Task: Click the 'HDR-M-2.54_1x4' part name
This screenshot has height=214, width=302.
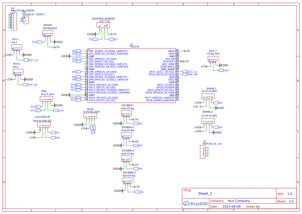Action: pos(212,144)
